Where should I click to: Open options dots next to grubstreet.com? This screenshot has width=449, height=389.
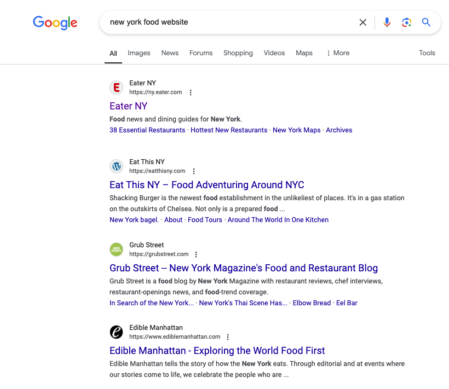point(196,254)
